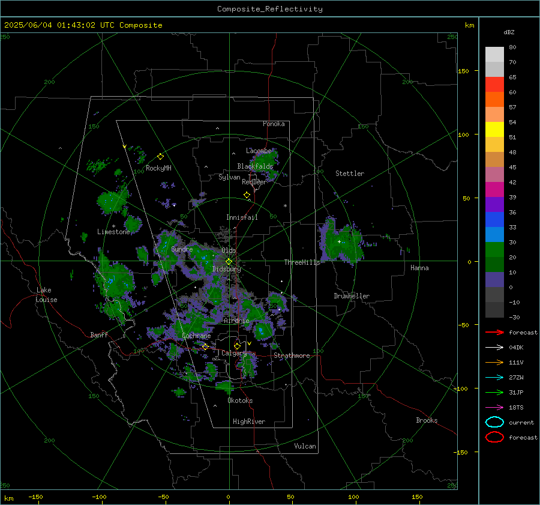This screenshot has width=540, height=505.
Task: Click the Blackfalds label
Action: click(x=255, y=166)
